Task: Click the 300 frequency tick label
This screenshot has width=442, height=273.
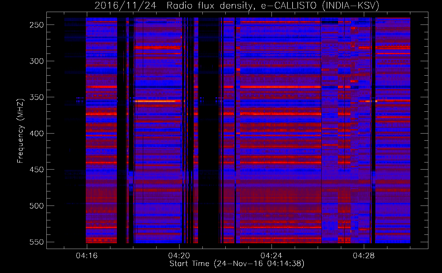Action: click(37, 61)
